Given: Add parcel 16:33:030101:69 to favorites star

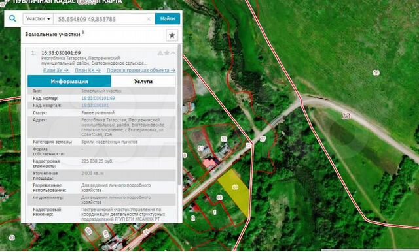Looking at the screenshot, I should click(x=166, y=53).
